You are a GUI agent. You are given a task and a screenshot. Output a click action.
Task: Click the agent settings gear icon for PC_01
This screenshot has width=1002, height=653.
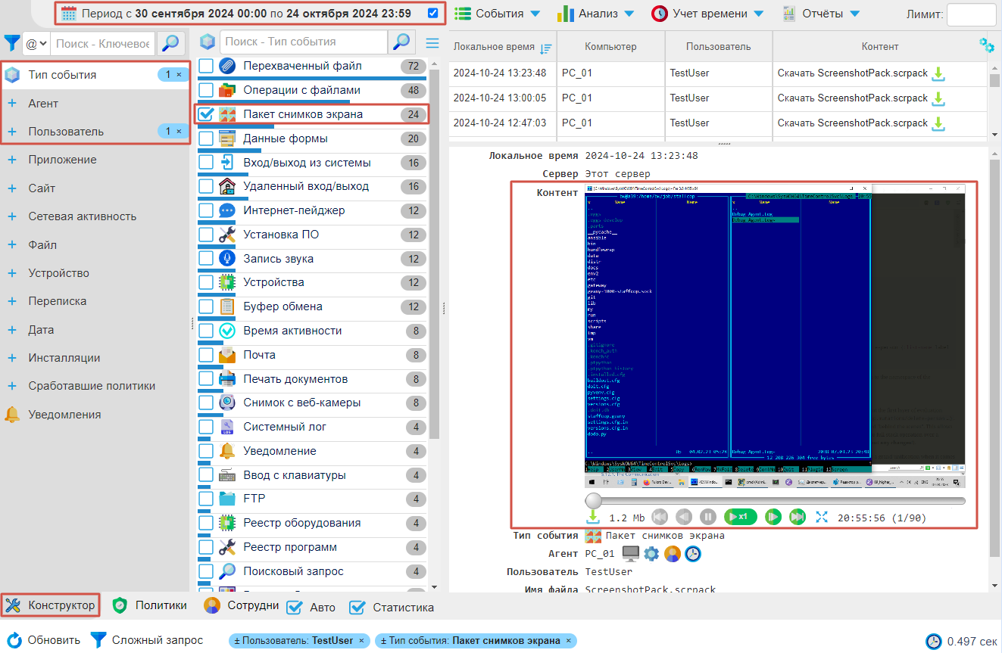(651, 554)
